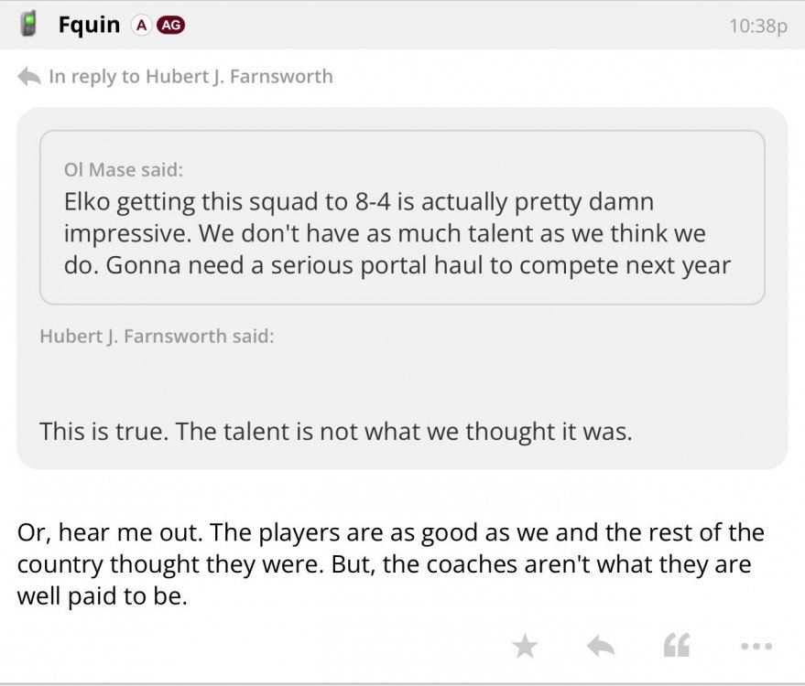Viewport: 805px width, 686px height.
Task: Click the This is true reply sentence
Action: pos(335,431)
